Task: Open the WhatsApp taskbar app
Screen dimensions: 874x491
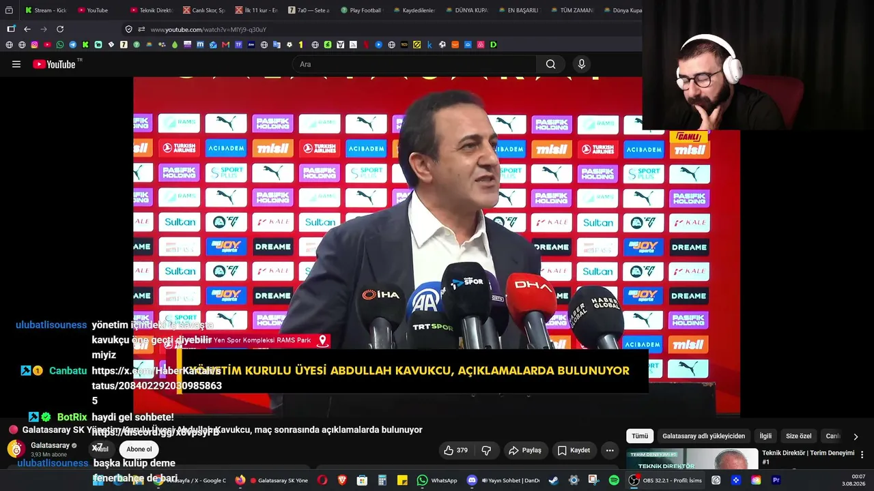Action: 437,480
